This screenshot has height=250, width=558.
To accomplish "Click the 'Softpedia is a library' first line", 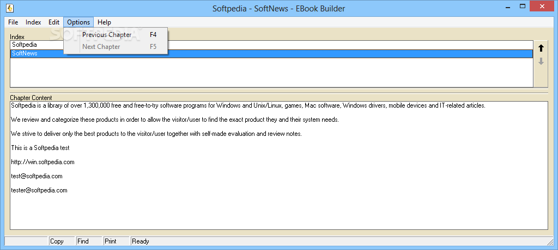I will 248,105.
